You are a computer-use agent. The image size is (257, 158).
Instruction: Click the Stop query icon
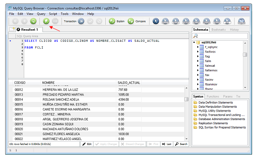click(55, 21)
